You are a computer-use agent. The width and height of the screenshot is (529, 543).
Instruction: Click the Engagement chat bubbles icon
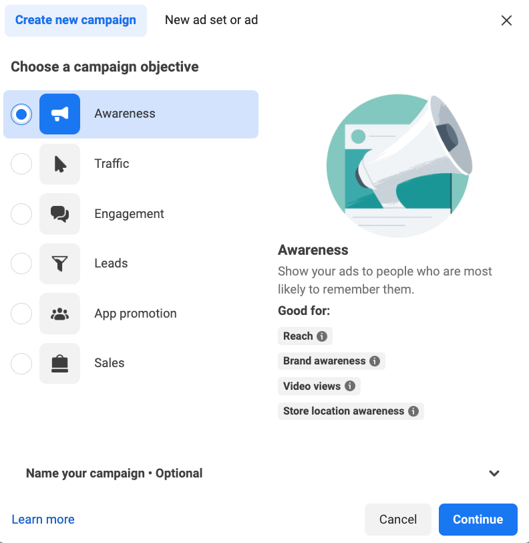59,214
